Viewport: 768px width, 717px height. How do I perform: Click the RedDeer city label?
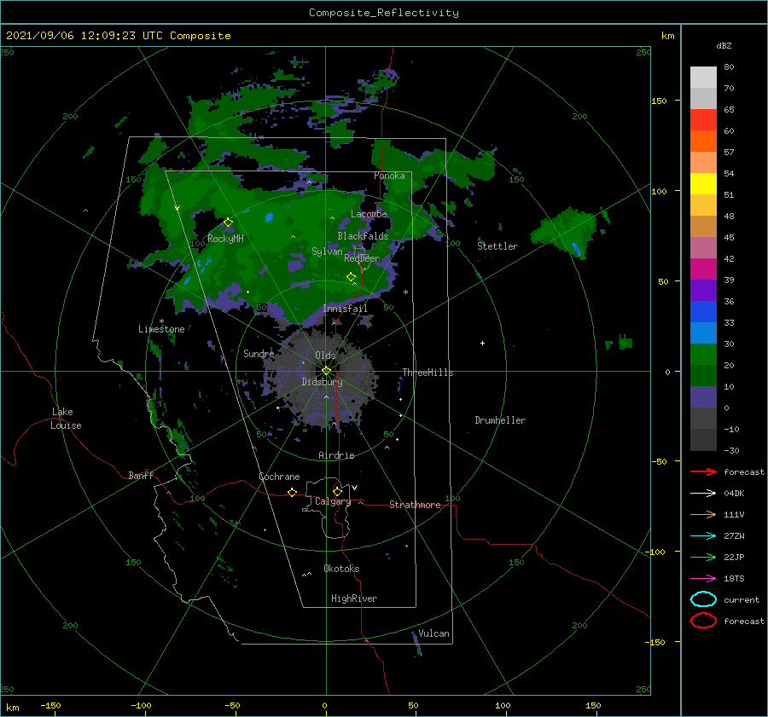pyautogui.click(x=362, y=258)
